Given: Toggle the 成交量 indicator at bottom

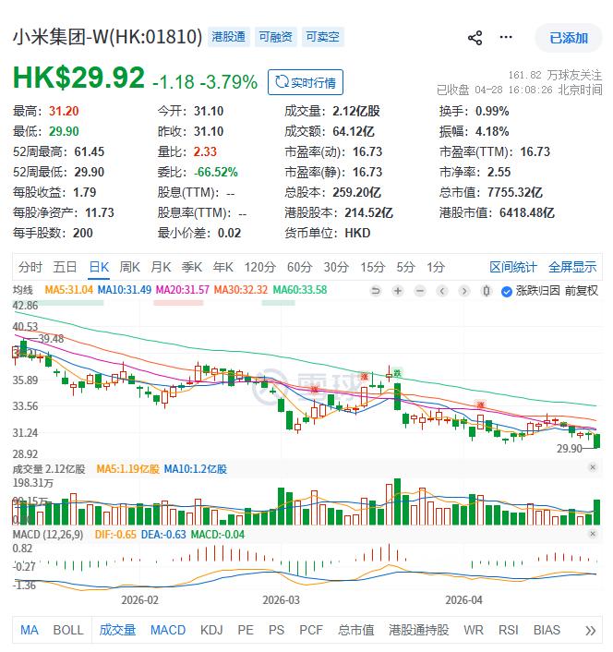Looking at the screenshot, I should (117, 630).
